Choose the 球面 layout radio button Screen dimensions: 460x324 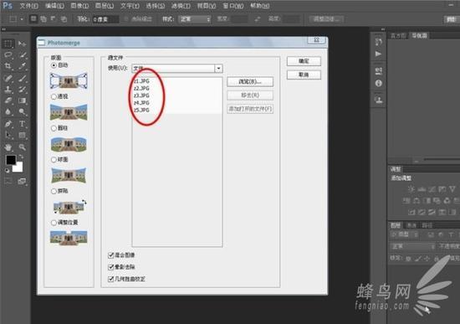[54, 160]
